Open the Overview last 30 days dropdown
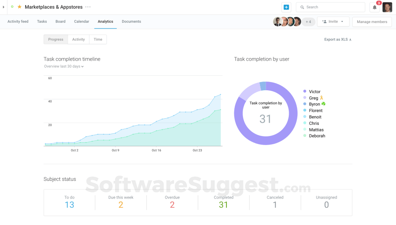 click(64, 66)
